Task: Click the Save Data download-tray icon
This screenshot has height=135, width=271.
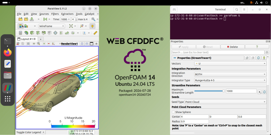Action: click(x=32, y=19)
